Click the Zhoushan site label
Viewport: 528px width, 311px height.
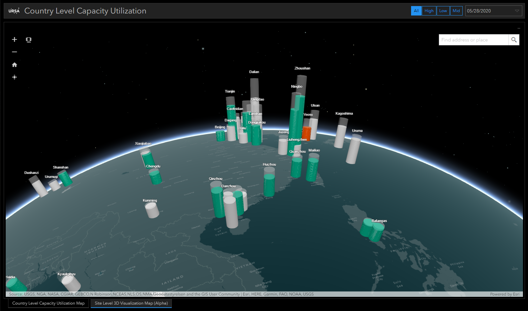[x=302, y=68]
